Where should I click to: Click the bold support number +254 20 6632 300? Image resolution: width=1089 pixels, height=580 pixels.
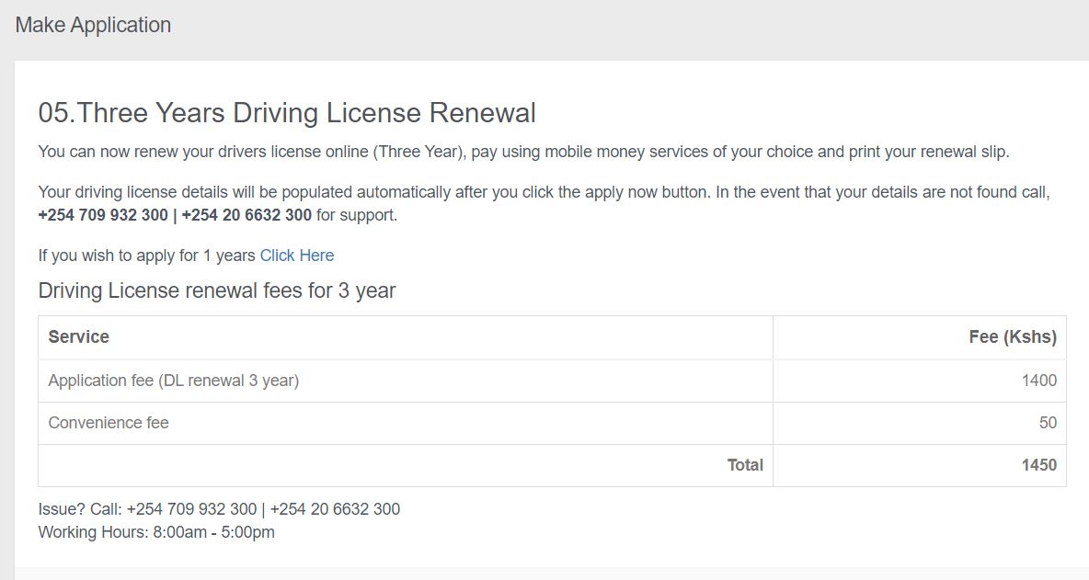[x=246, y=215]
